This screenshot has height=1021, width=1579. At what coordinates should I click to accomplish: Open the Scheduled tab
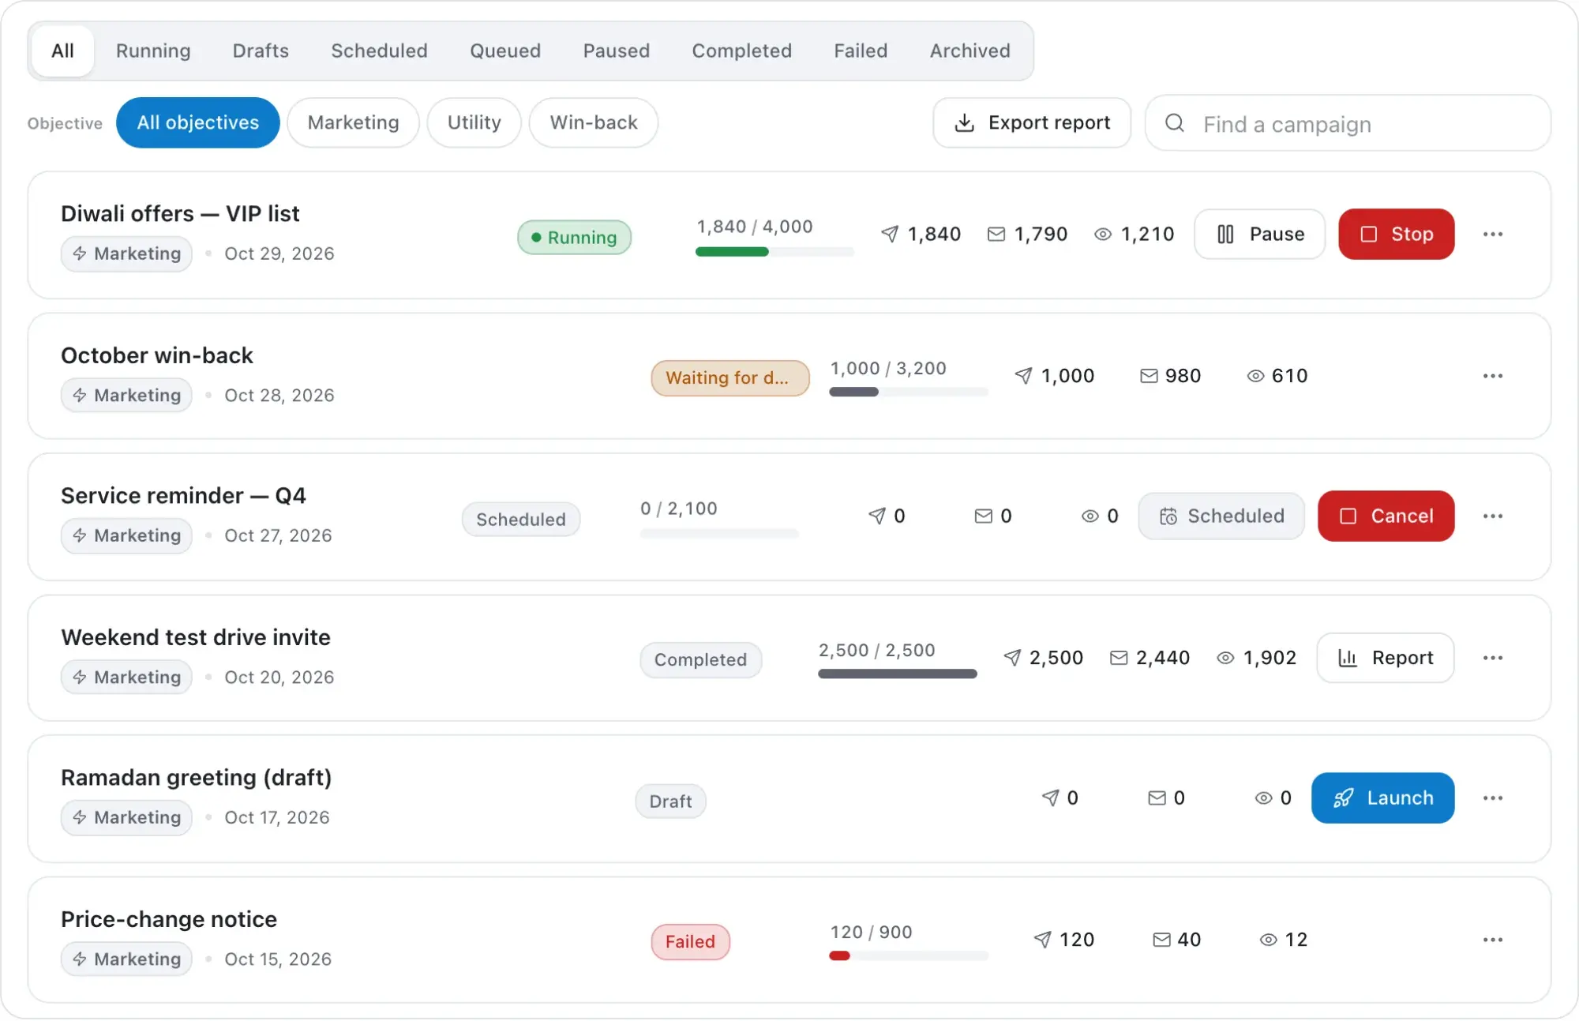pyautogui.click(x=379, y=51)
